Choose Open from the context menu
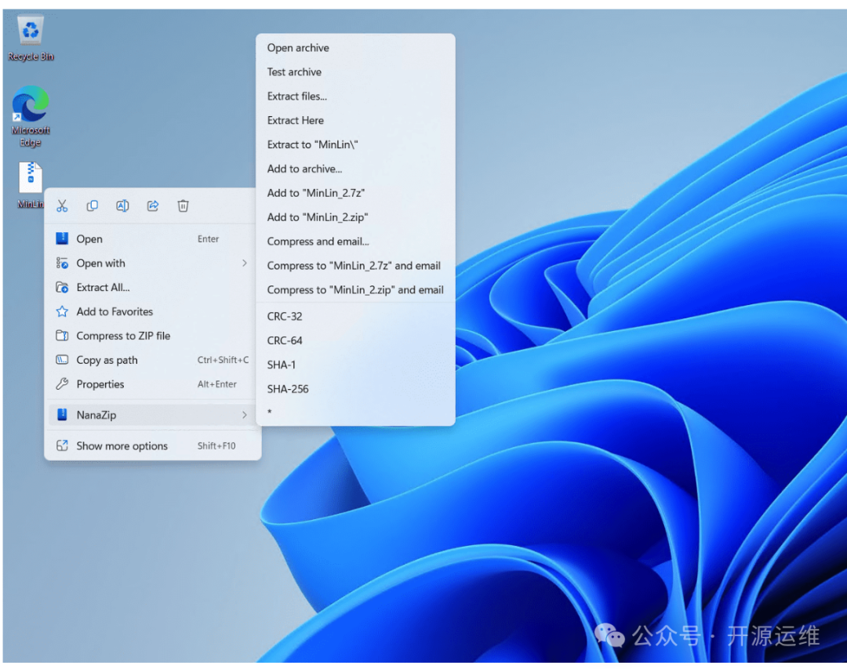This screenshot has width=847, height=669. 152,239
